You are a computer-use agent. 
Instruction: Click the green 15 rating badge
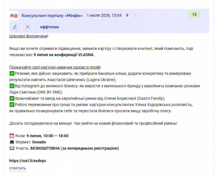[x=194, y=14]
